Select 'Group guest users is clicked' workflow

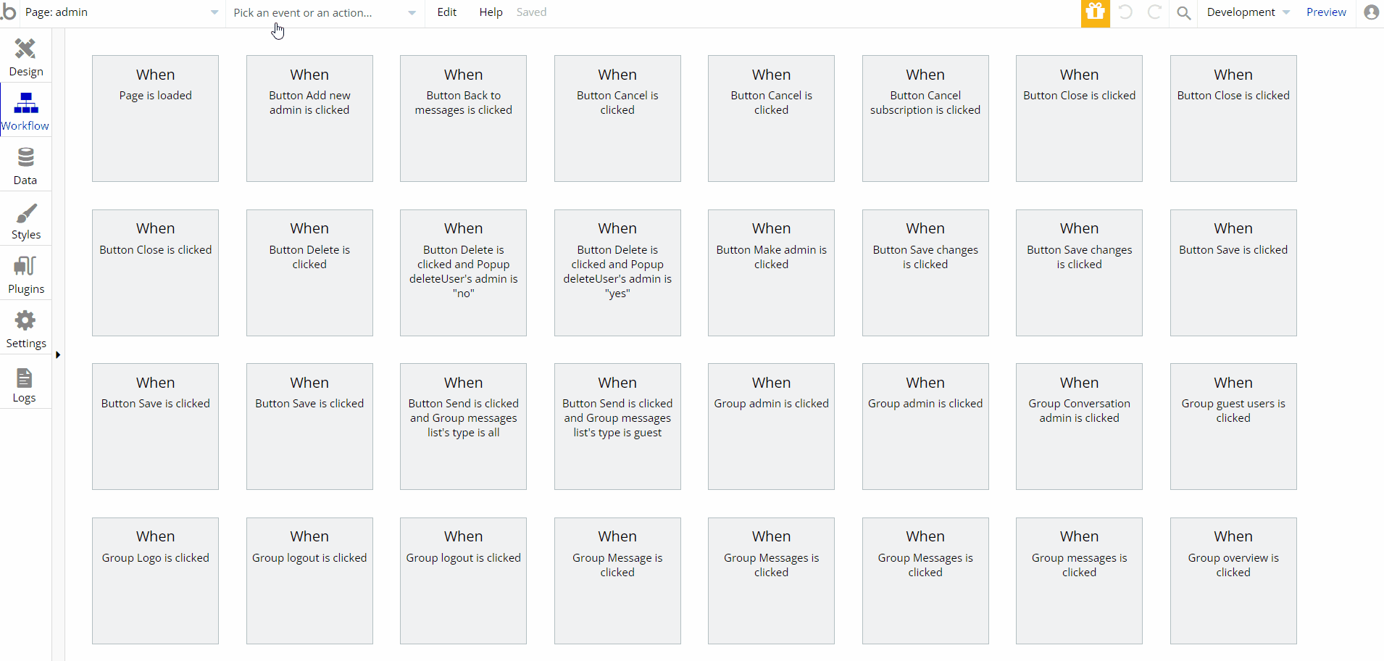[1233, 427]
